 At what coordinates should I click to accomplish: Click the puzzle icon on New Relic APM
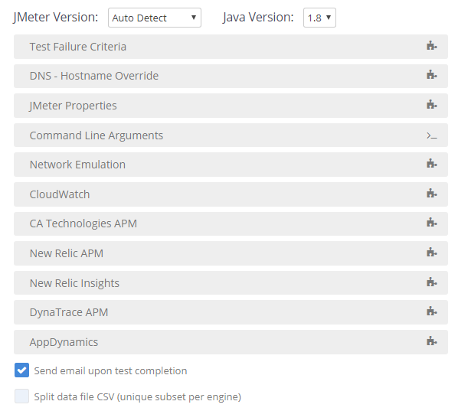click(431, 253)
